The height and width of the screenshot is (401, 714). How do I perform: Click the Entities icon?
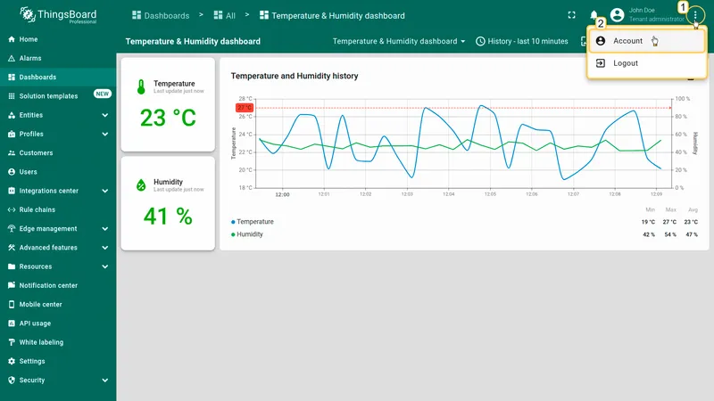point(12,115)
